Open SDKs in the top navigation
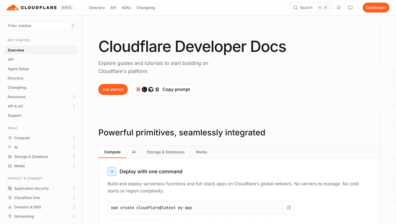This screenshot has width=396, height=224. pyautogui.click(x=126, y=8)
